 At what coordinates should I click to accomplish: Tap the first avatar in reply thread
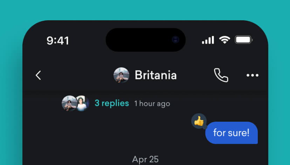69,103
